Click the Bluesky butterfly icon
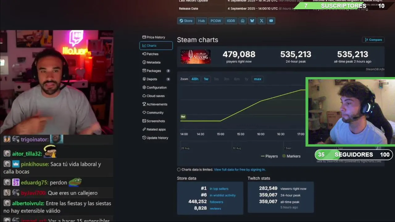This screenshot has height=222, width=395. tap(252, 21)
